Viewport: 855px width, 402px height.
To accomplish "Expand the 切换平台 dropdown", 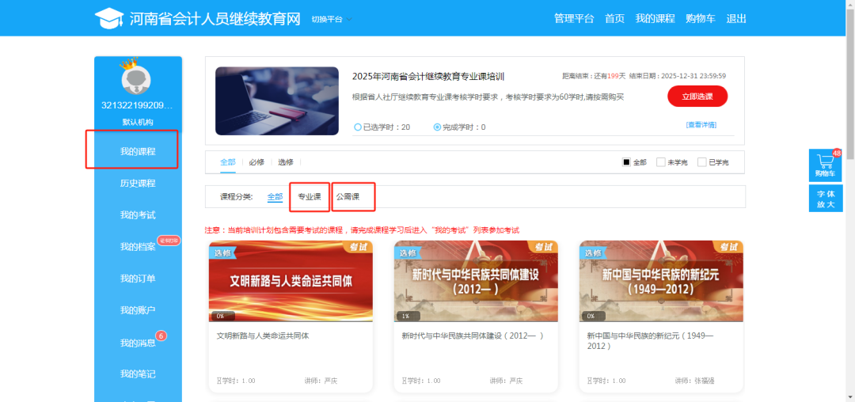I will [332, 19].
